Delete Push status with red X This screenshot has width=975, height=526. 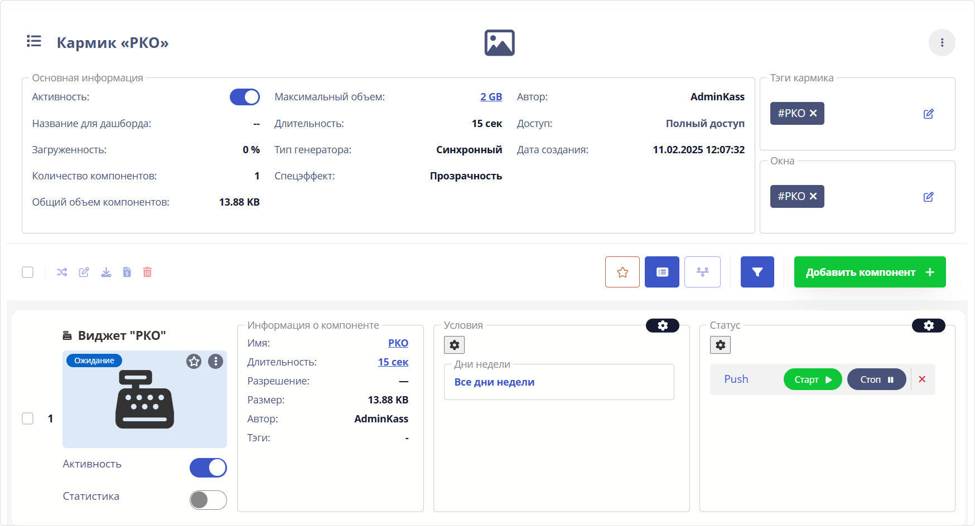point(922,379)
